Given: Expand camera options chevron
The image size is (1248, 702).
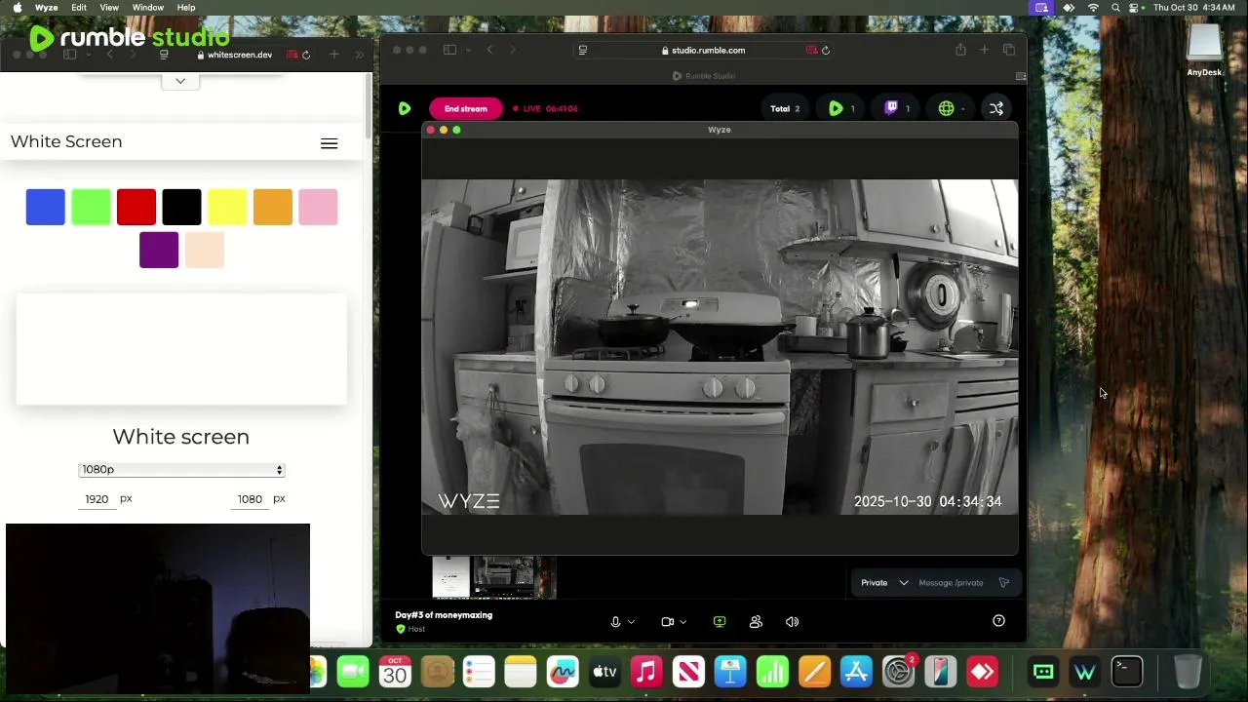Looking at the screenshot, I should (x=682, y=622).
